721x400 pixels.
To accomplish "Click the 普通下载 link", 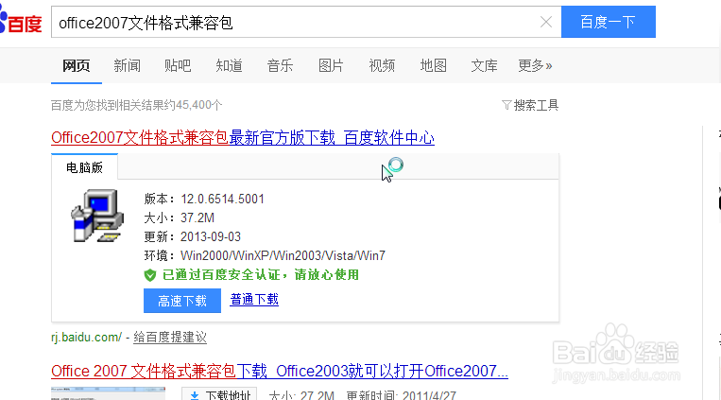I will [x=254, y=300].
